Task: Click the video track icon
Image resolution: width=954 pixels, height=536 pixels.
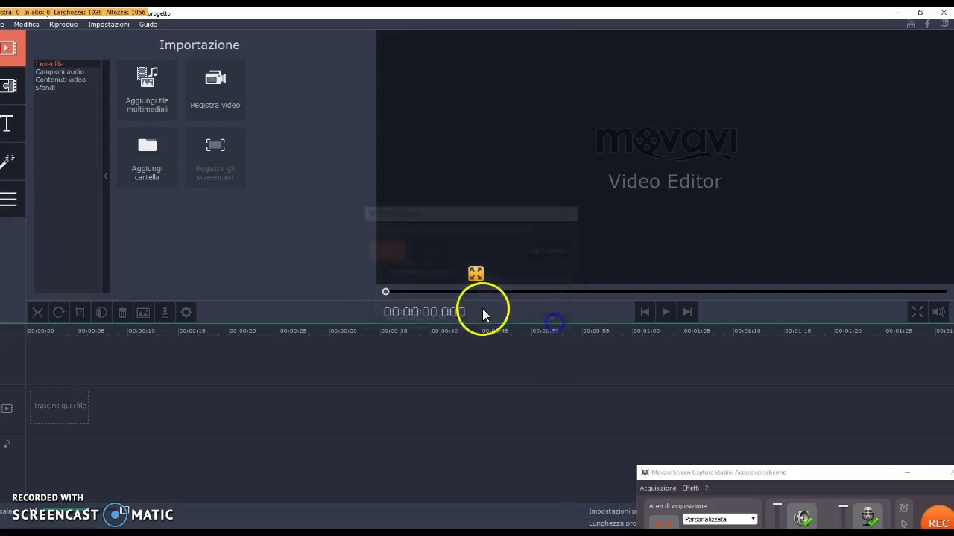Action: 7,409
